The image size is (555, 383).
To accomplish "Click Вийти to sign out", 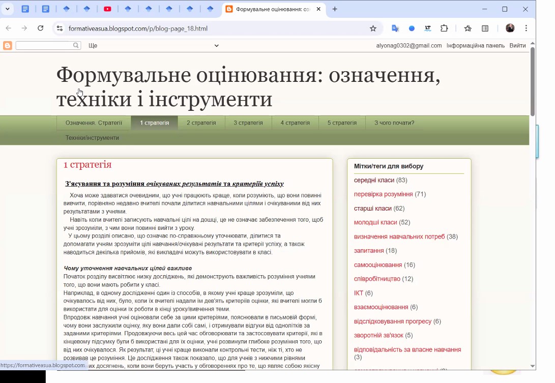I will click(517, 46).
